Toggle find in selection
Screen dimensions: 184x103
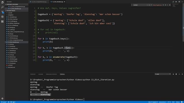[x=167, y=5]
